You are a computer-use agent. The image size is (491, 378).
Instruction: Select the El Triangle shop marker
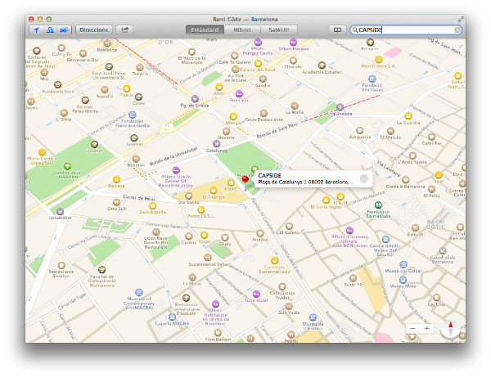click(214, 190)
